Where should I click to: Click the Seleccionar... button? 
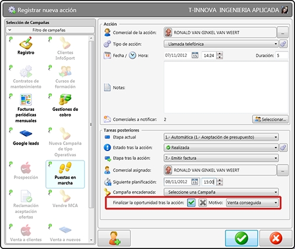(270, 119)
